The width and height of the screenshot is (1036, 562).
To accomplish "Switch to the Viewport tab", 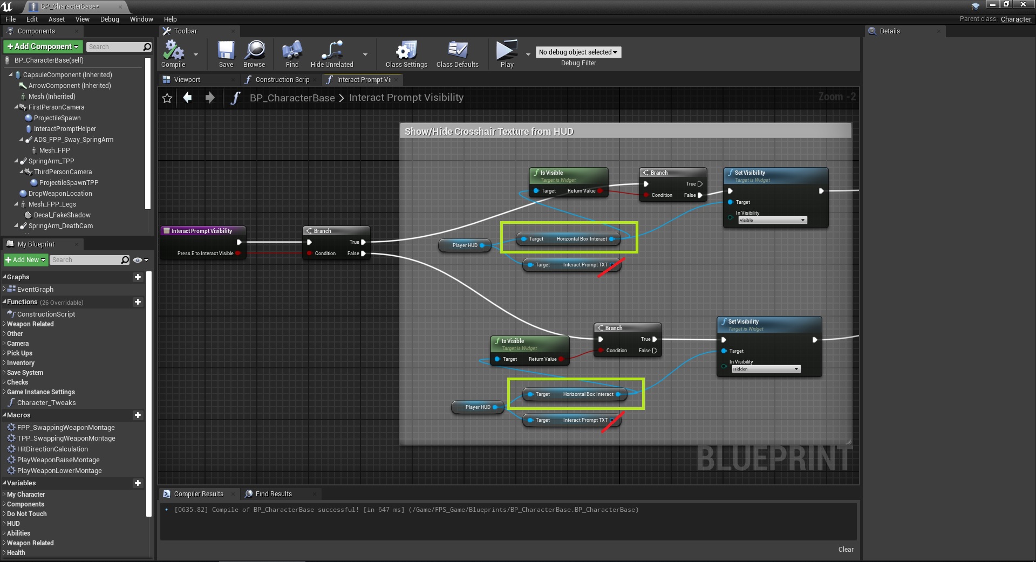I will (187, 80).
